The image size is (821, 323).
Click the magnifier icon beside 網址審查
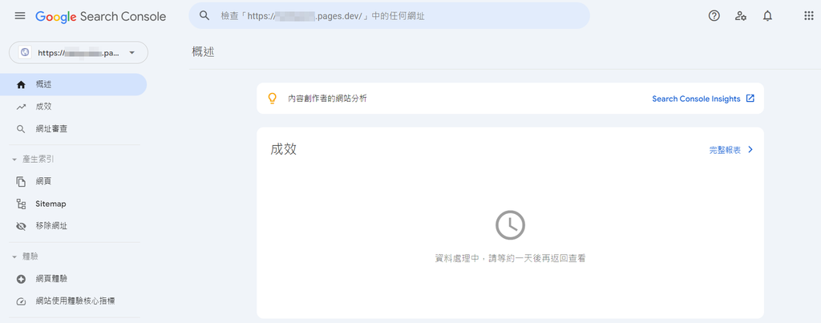(x=21, y=129)
